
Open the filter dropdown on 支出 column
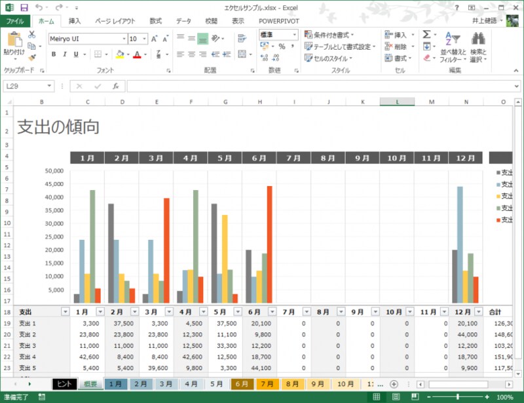65,312
